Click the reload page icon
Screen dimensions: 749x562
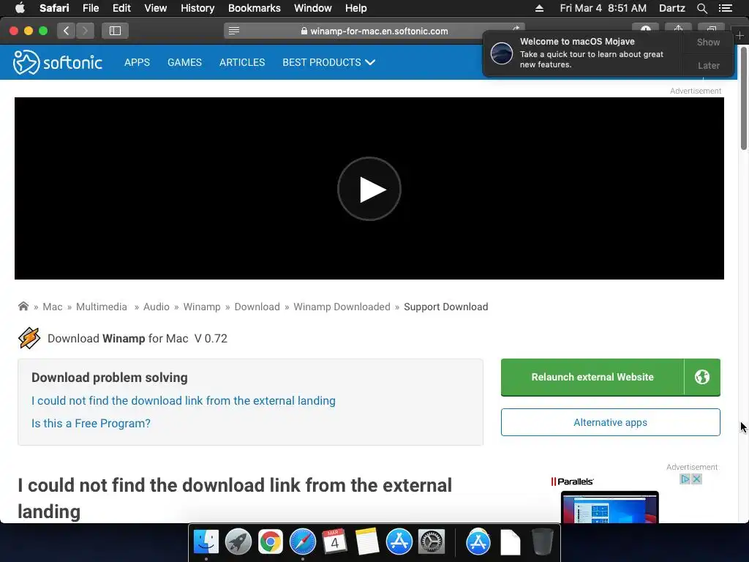(x=516, y=29)
